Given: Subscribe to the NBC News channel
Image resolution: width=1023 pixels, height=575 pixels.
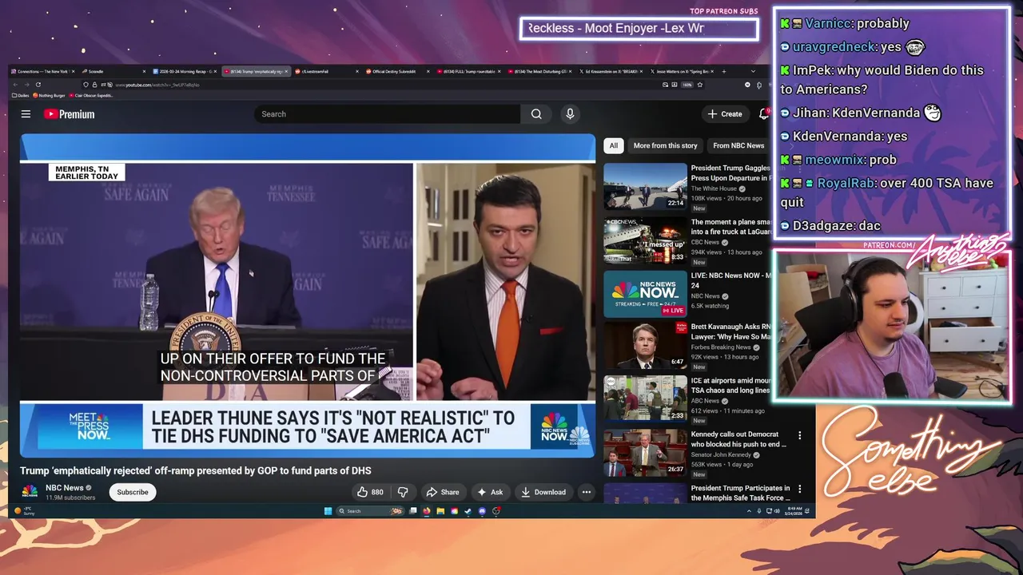Looking at the screenshot, I should (133, 492).
